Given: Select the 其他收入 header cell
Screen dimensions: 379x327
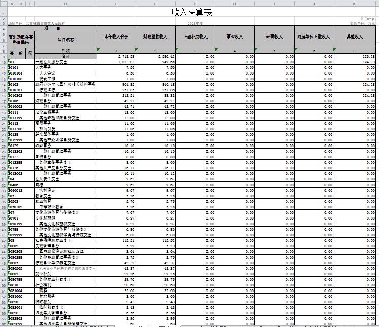Looking at the screenshot, I should point(354,37).
